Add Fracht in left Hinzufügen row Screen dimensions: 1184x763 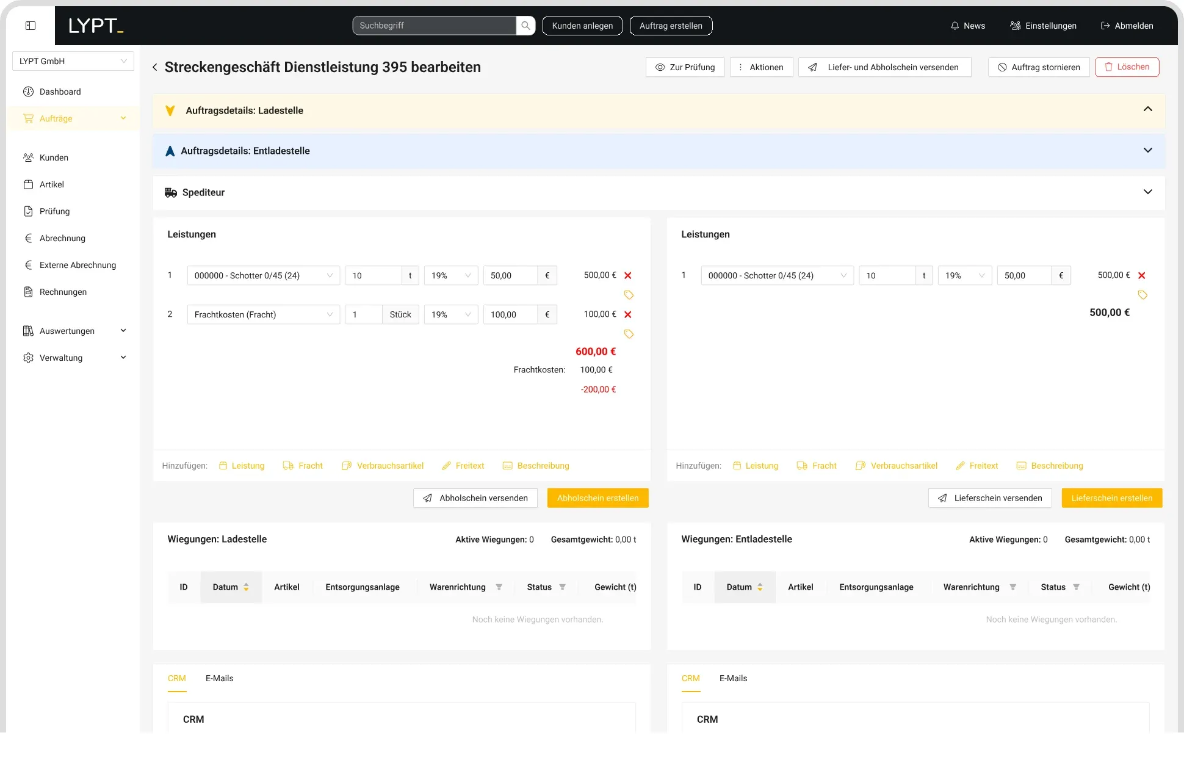(x=303, y=466)
